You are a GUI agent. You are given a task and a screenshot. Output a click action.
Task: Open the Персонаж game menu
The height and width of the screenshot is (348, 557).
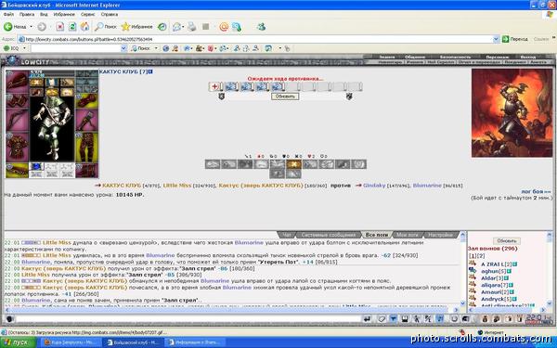click(x=497, y=57)
